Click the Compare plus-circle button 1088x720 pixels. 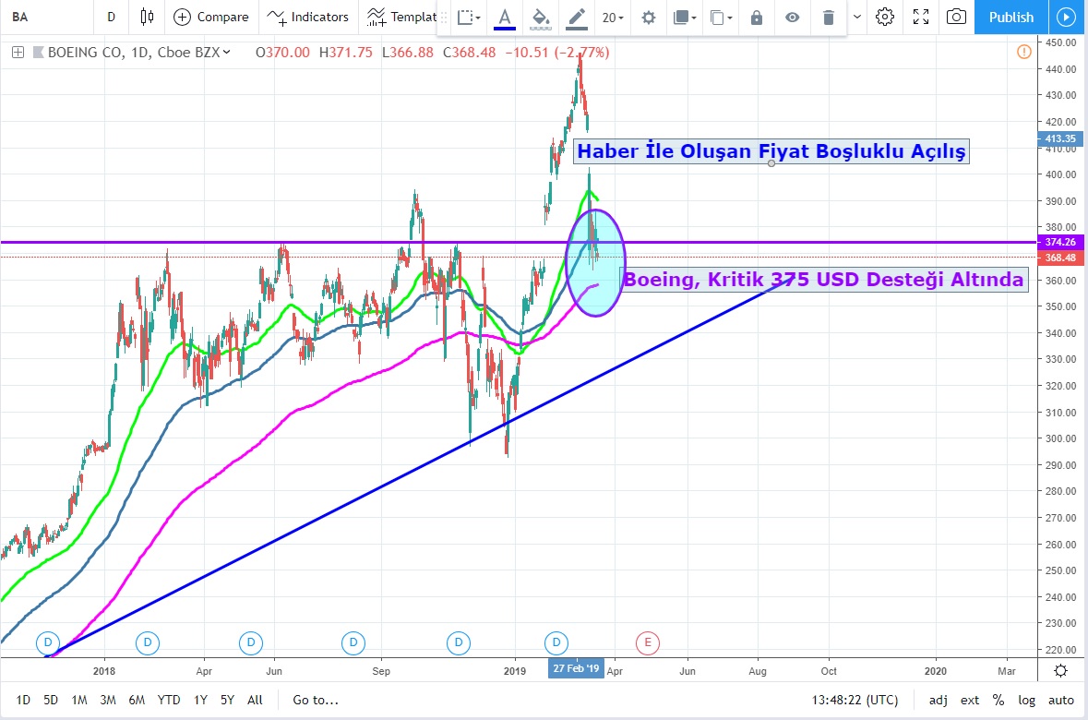tap(211, 17)
